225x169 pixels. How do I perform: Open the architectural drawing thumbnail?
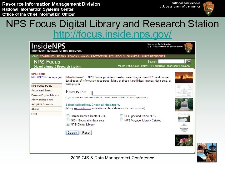coord(184,91)
